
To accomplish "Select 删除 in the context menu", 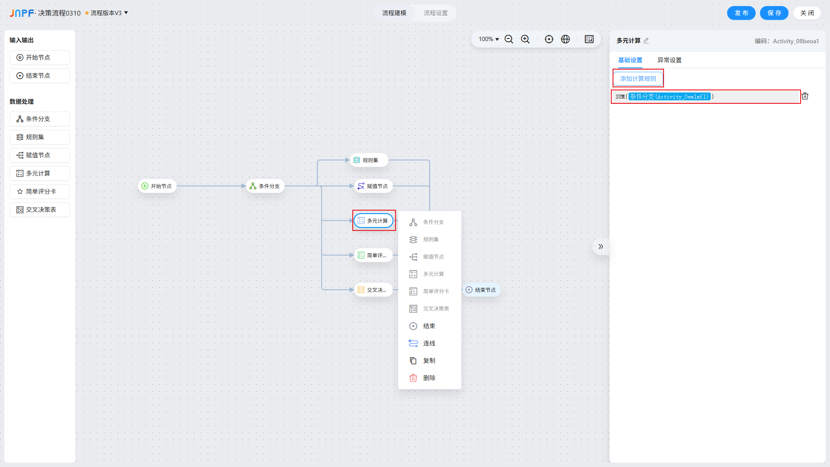I will coord(429,378).
